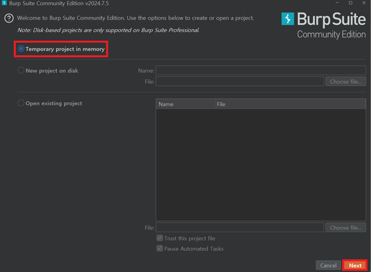This screenshot has width=371, height=272.
Task: Choose Open existing project radio
Action: tap(21, 103)
